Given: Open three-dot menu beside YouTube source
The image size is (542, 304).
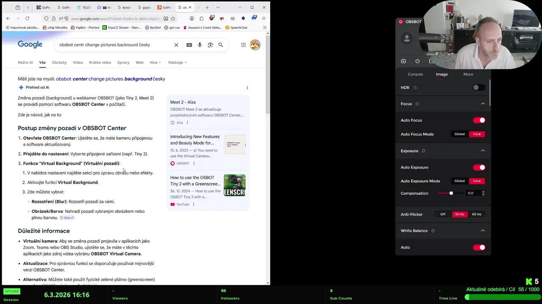Looking at the screenshot, I should click(x=194, y=204).
